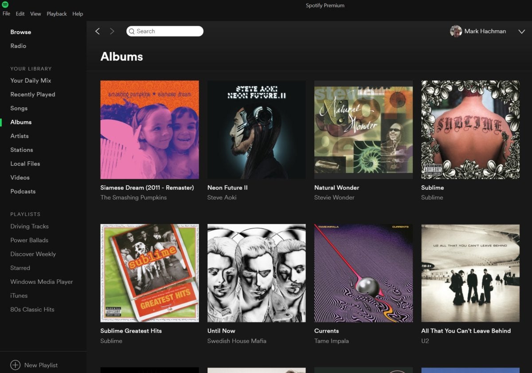Open Your Daily Mix
The height and width of the screenshot is (373, 532).
(31, 80)
